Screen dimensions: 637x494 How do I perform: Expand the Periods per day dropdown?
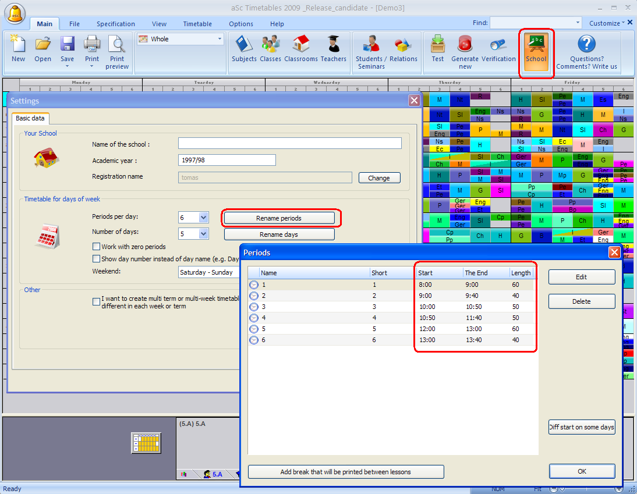click(203, 218)
